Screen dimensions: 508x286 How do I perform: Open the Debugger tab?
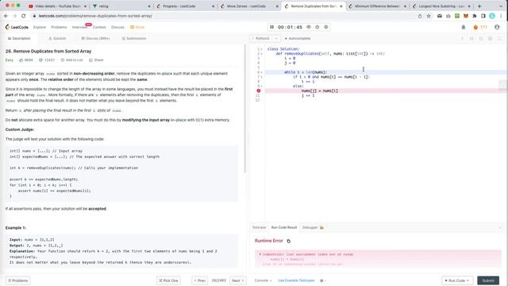313,227
